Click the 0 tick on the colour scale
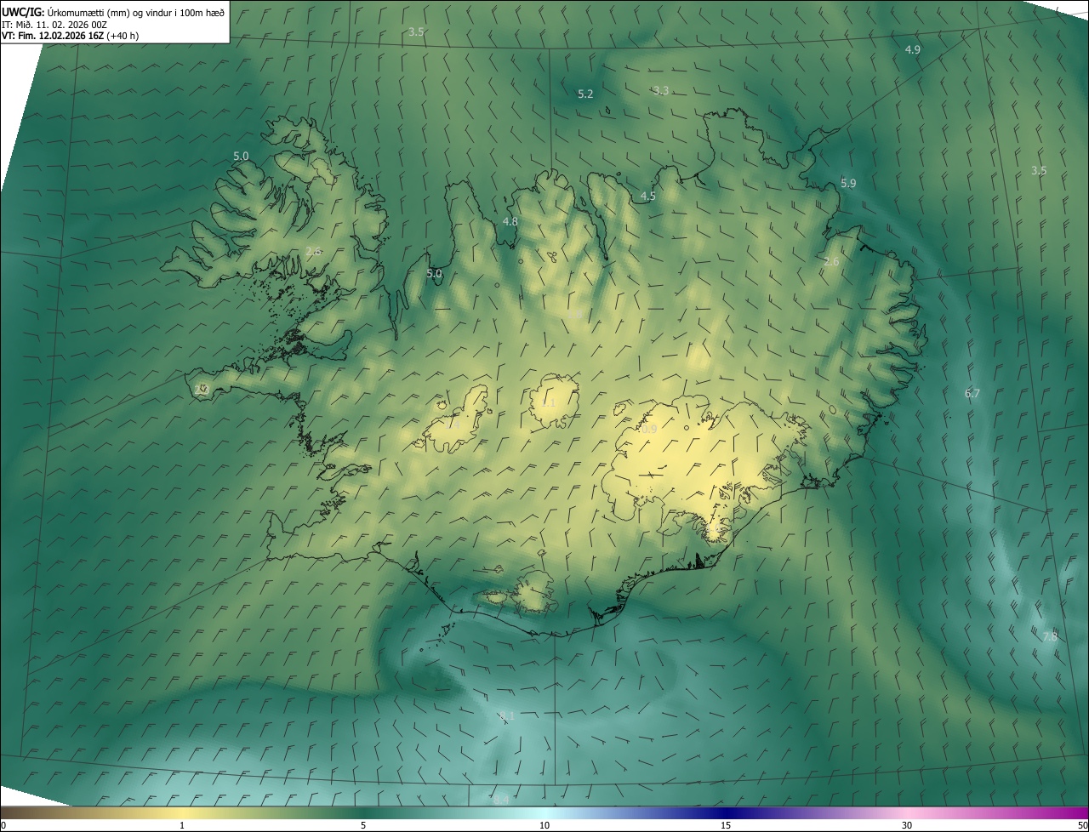The width and height of the screenshot is (1089, 832). (x=3, y=825)
